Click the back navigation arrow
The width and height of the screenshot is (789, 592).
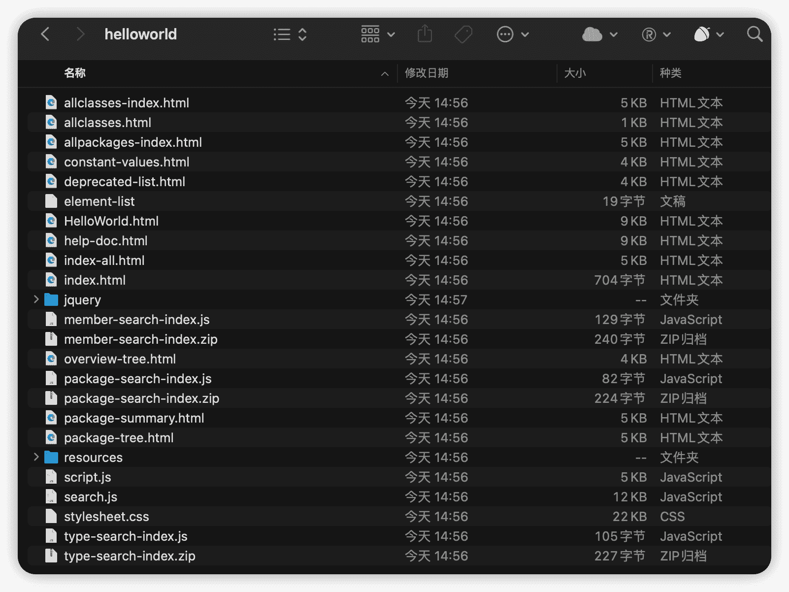coord(45,34)
